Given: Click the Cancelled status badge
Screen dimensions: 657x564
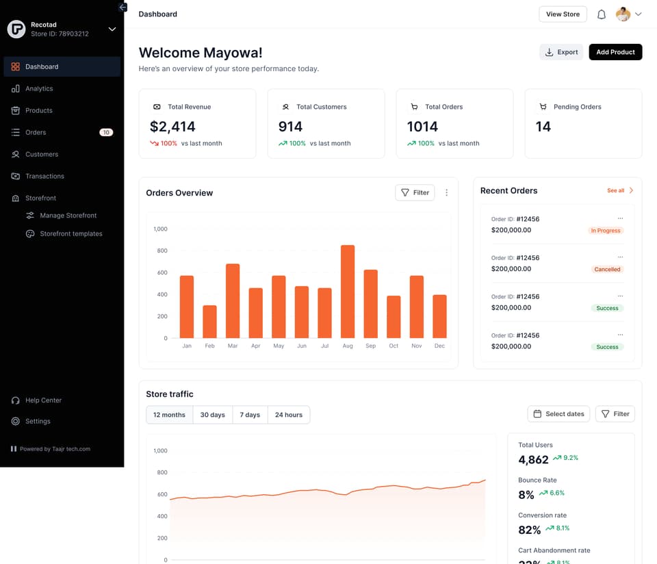Looking at the screenshot, I should pos(607,270).
